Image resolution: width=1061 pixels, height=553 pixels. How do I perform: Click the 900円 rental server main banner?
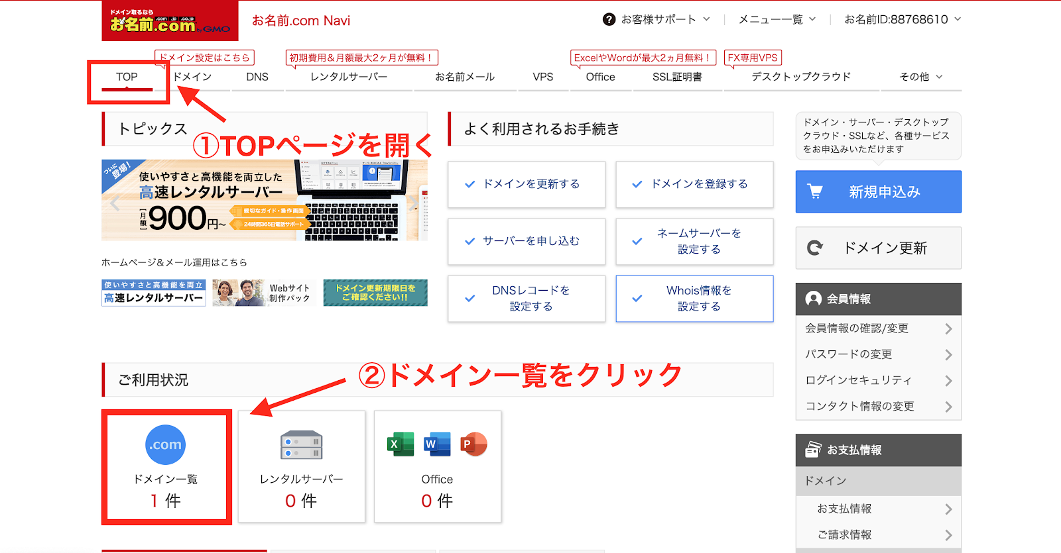click(265, 200)
